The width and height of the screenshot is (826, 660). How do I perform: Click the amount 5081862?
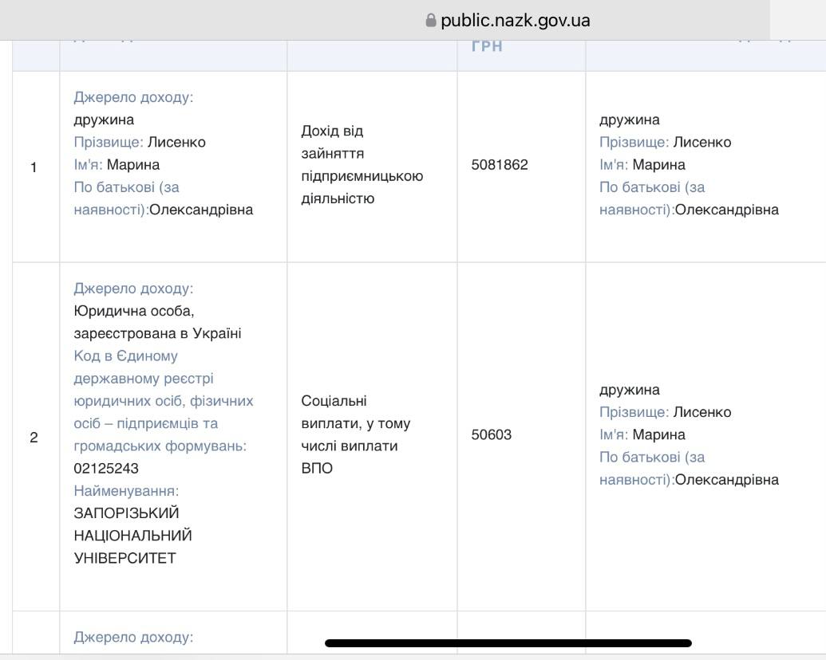500,165
